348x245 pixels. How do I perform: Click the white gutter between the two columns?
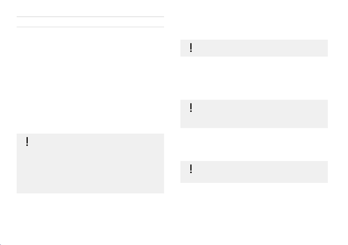coord(172,122)
